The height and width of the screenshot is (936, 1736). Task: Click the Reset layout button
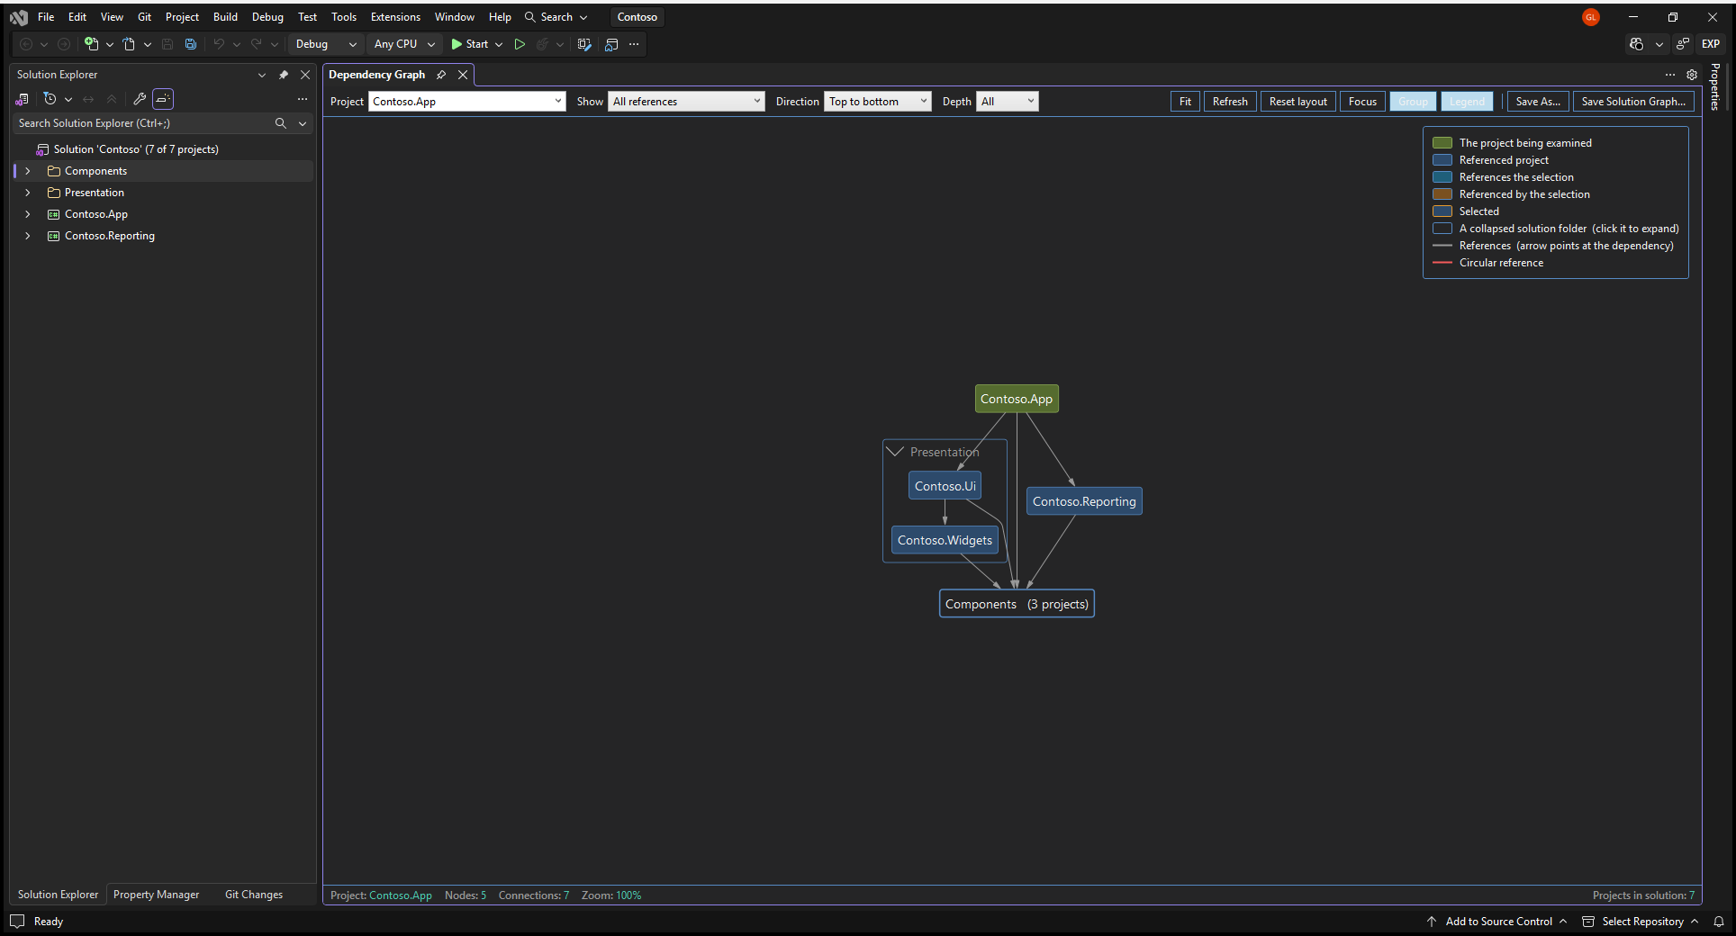point(1297,102)
